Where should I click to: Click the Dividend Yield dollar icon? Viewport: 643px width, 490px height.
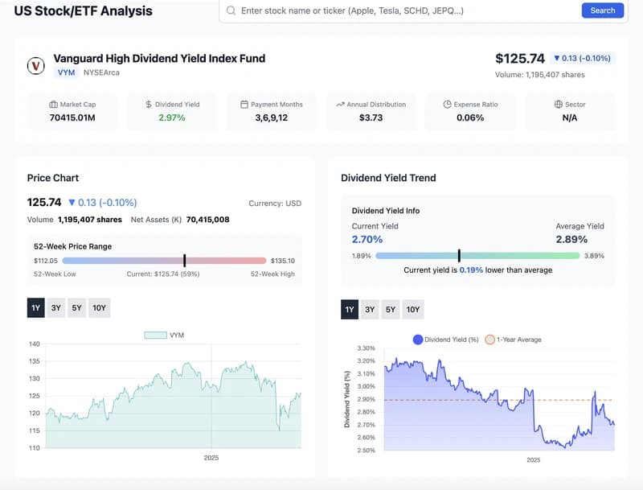coord(149,105)
